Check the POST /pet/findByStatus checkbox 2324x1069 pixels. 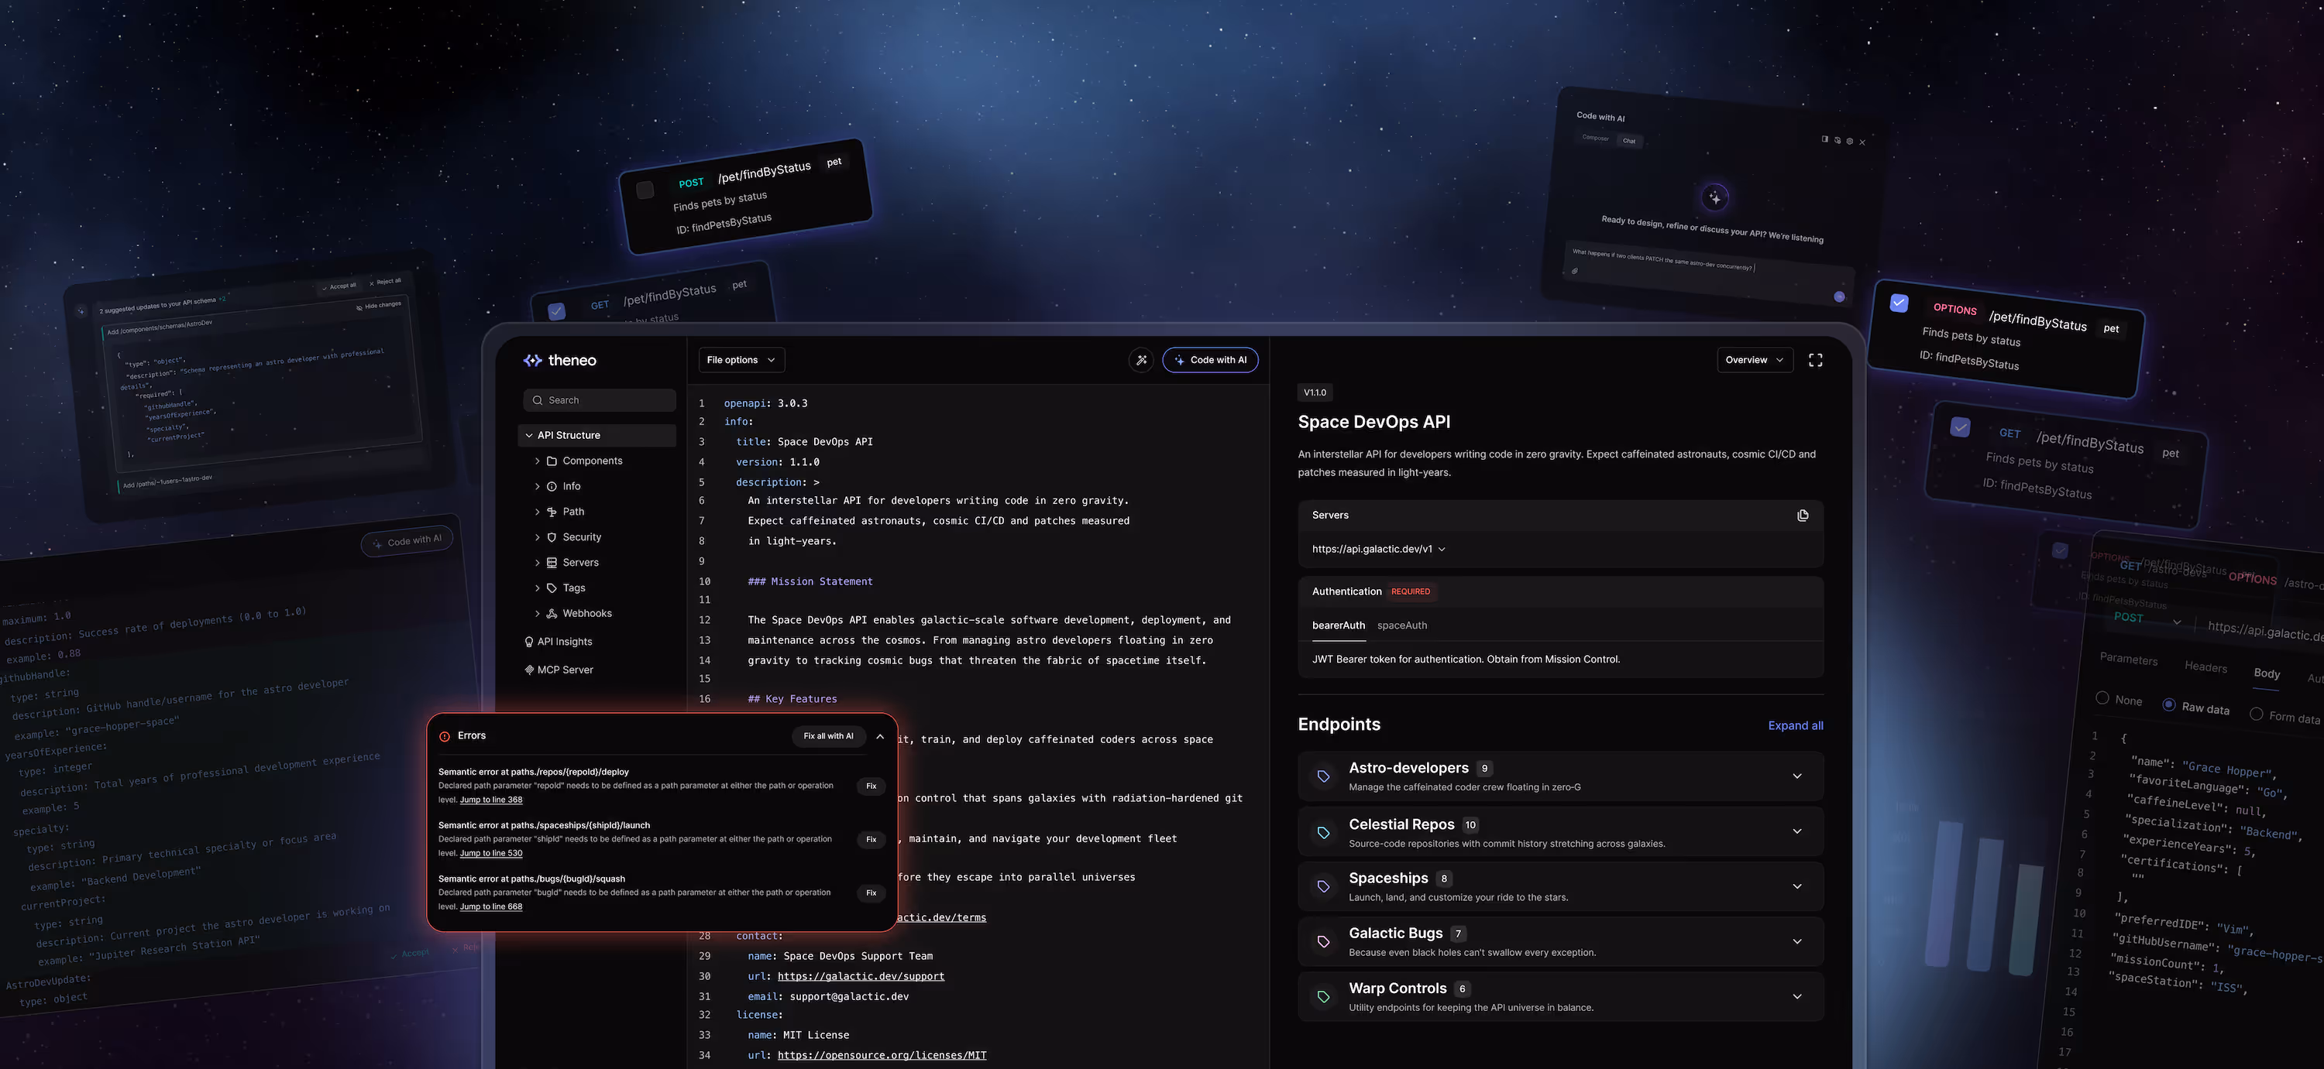[645, 190]
